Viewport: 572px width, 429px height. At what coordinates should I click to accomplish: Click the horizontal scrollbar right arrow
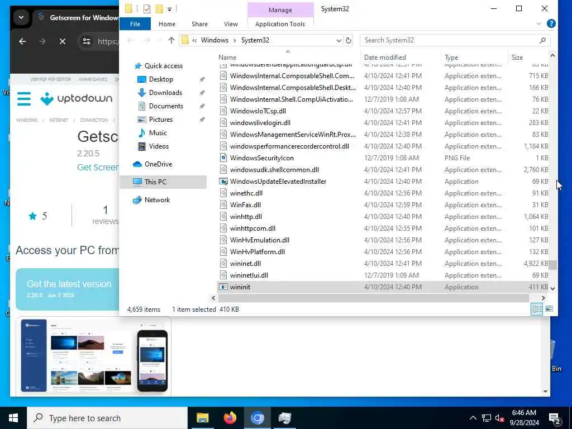(543, 298)
